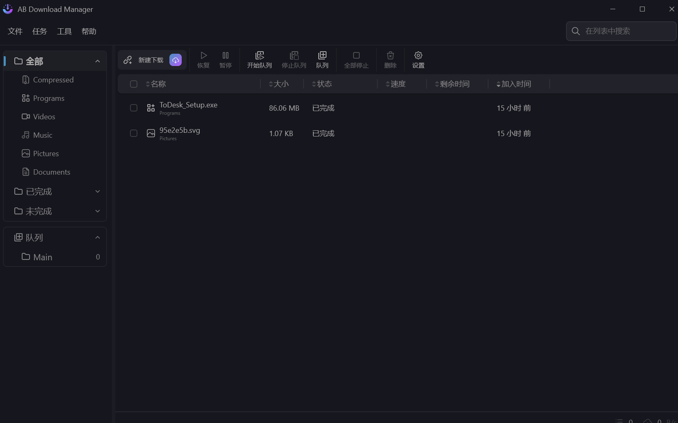Open the 工具 menu
The width and height of the screenshot is (678, 423).
coord(64,32)
